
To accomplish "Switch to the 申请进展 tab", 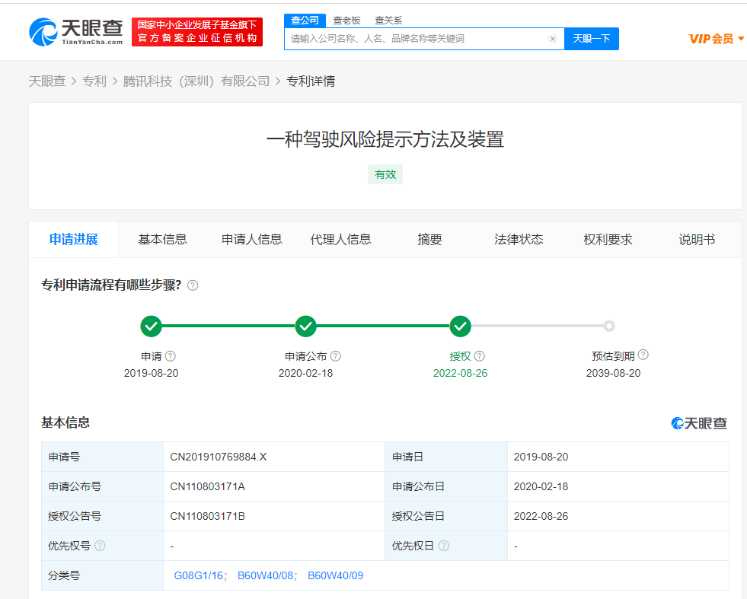I will tap(74, 240).
